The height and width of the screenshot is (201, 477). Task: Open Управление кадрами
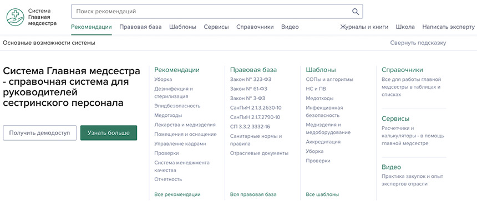pos(180,143)
